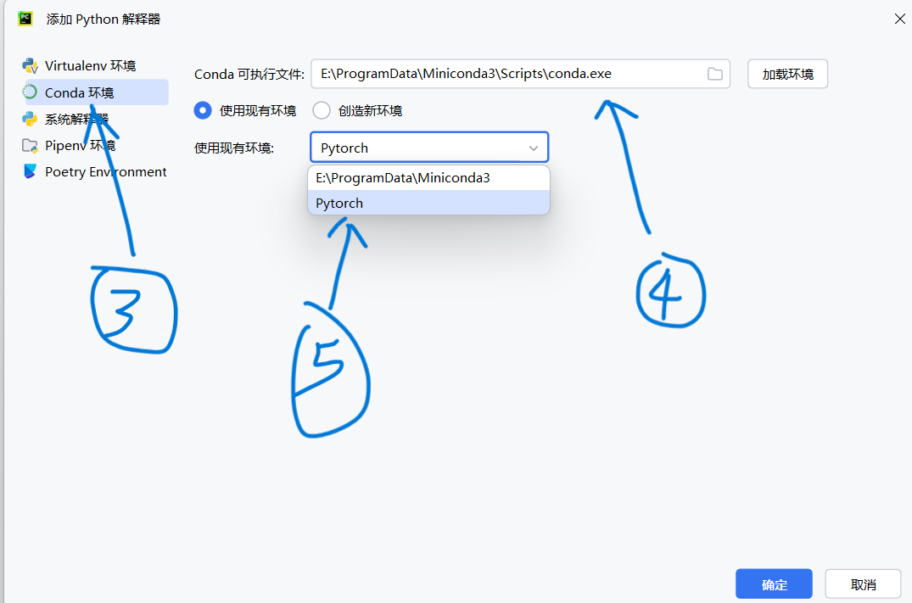Choose Pytorch from the dropdown list
This screenshot has height=603, width=912.
coord(428,203)
